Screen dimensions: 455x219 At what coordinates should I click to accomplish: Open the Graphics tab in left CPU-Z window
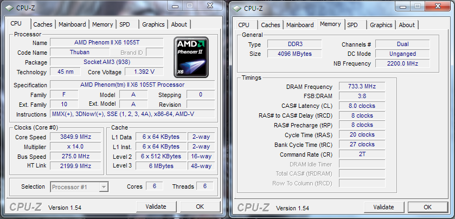pyautogui.click(x=153, y=24)
